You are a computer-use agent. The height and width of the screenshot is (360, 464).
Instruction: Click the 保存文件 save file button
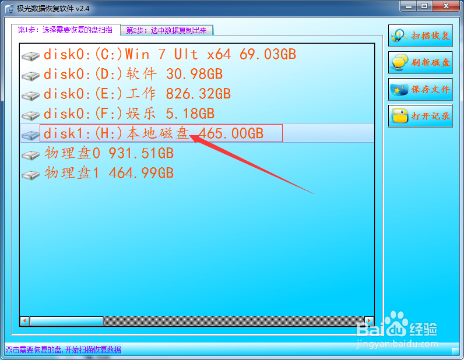[420, 89]
